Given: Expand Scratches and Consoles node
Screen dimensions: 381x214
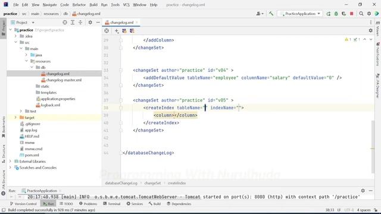Looking at the screenshot, I should [11, 168].
